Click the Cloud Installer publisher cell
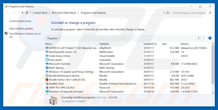The width and height of the screenshot is (218, 110). (107, 56)
